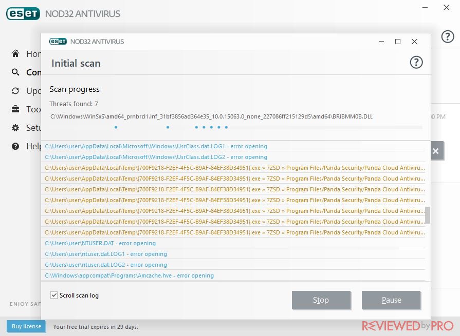Click the large ESET logo in main window header
The width and height of the screenshot is (460, 336).
point(23,14)
